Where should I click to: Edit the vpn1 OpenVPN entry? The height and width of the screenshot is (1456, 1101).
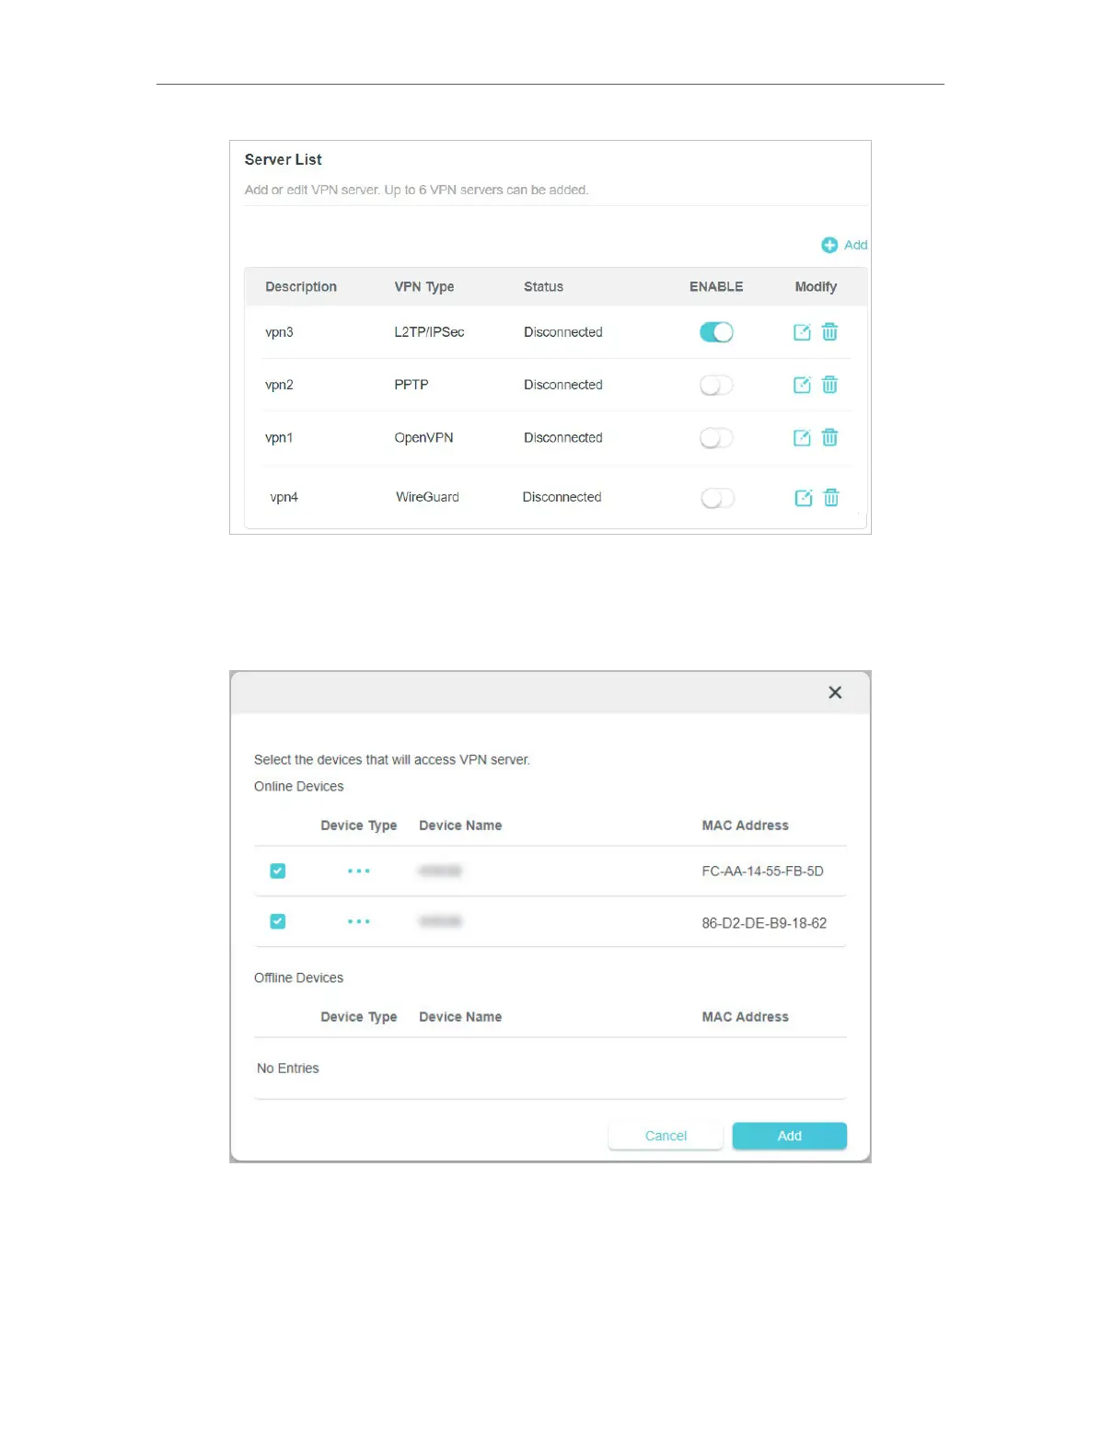[802, 438]
